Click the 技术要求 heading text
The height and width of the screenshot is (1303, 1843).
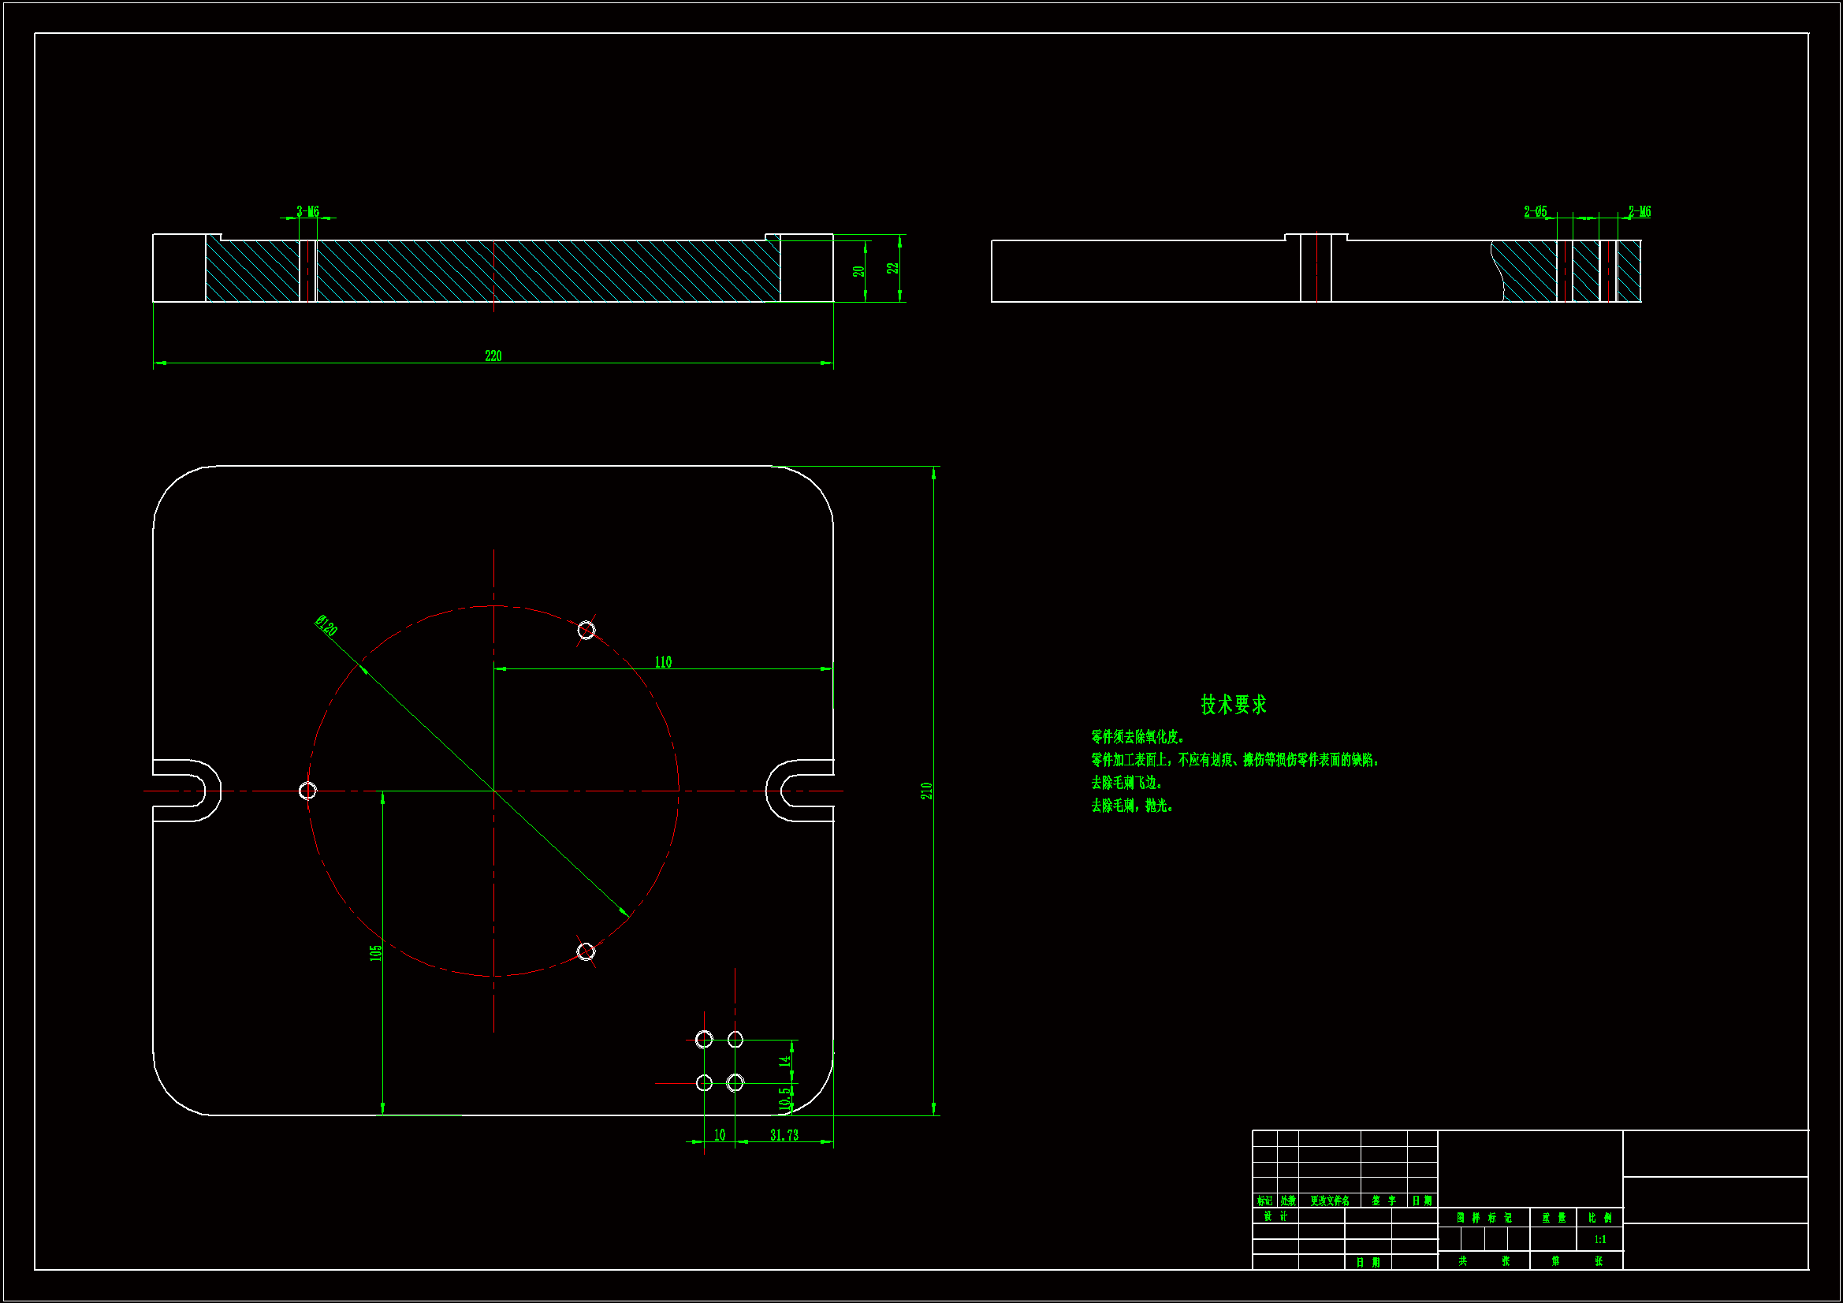1233,705
